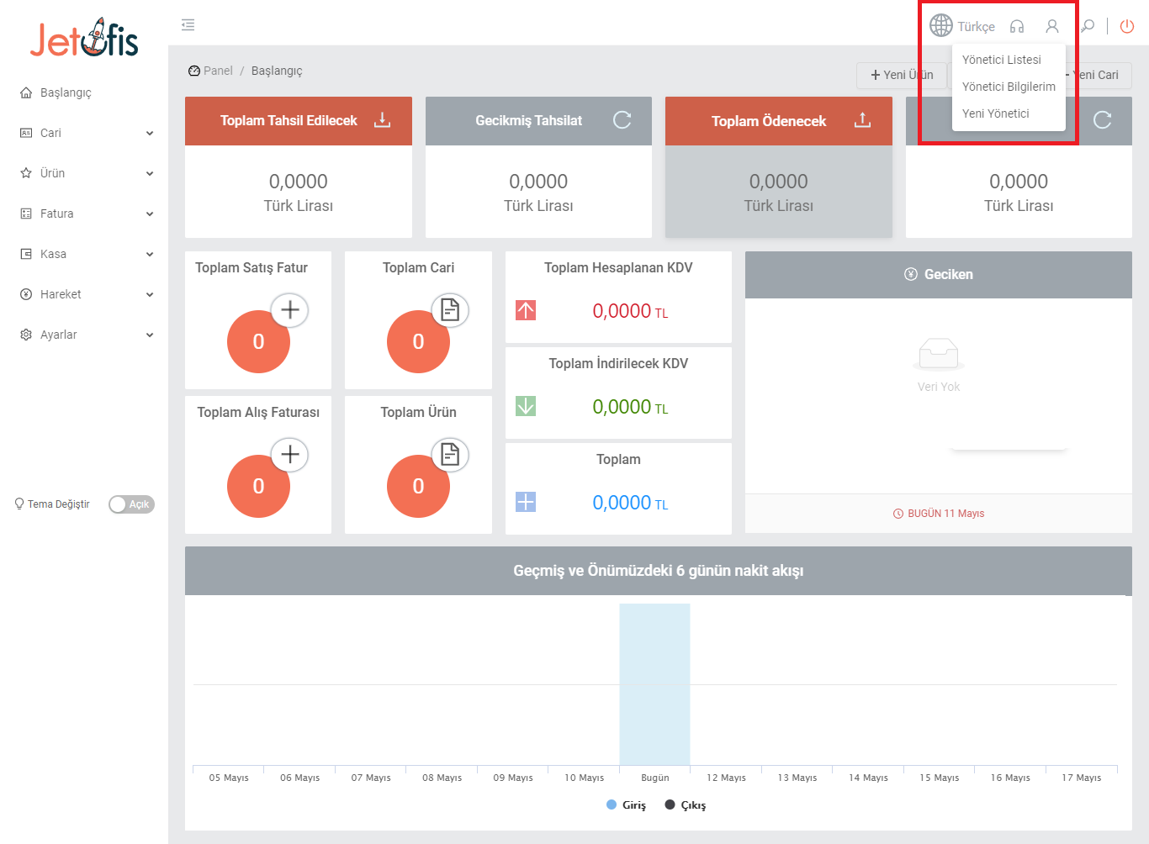Click the globe language icon
The width and height of the screenshot is (1149, 844).
[x=941, y=26]
